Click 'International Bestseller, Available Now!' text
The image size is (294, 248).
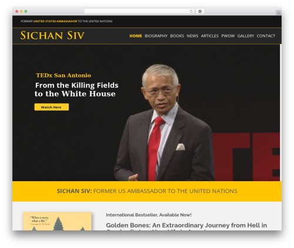coord(149,215)
